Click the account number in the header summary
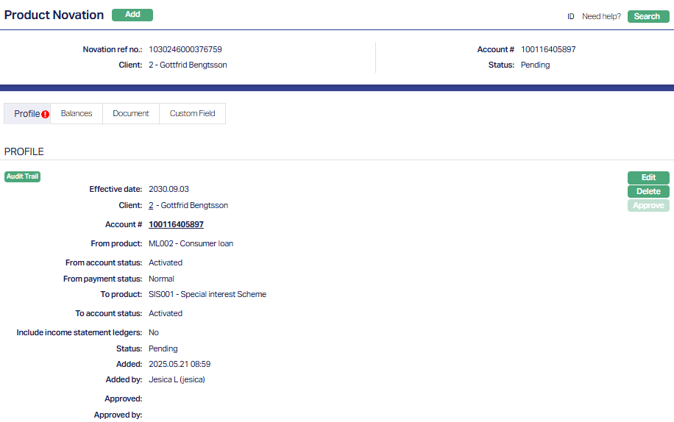Image resolution: width=674 pixels, height=422 pixels. [548, 49]
